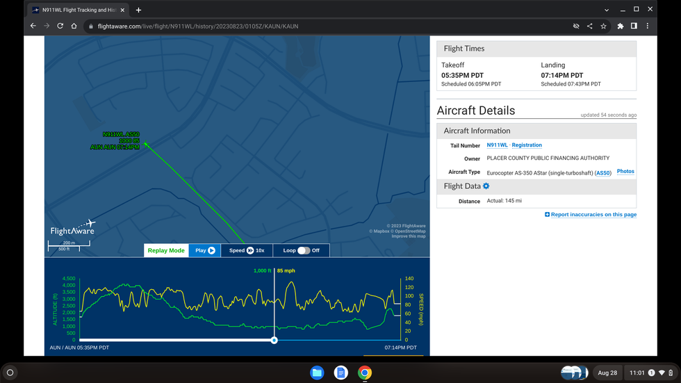Click the aircraft marker on the map
This screenshot has width=681, height=383.
tap(146, 144)
